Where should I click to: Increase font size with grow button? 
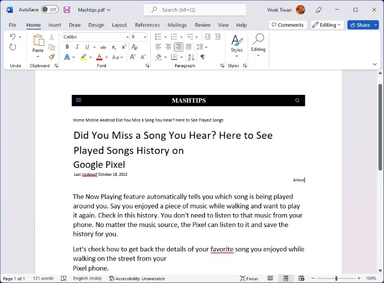tap(133, 57)
